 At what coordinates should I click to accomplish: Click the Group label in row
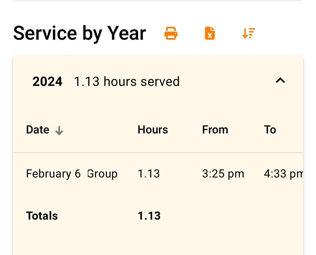[x=102, y=174]
